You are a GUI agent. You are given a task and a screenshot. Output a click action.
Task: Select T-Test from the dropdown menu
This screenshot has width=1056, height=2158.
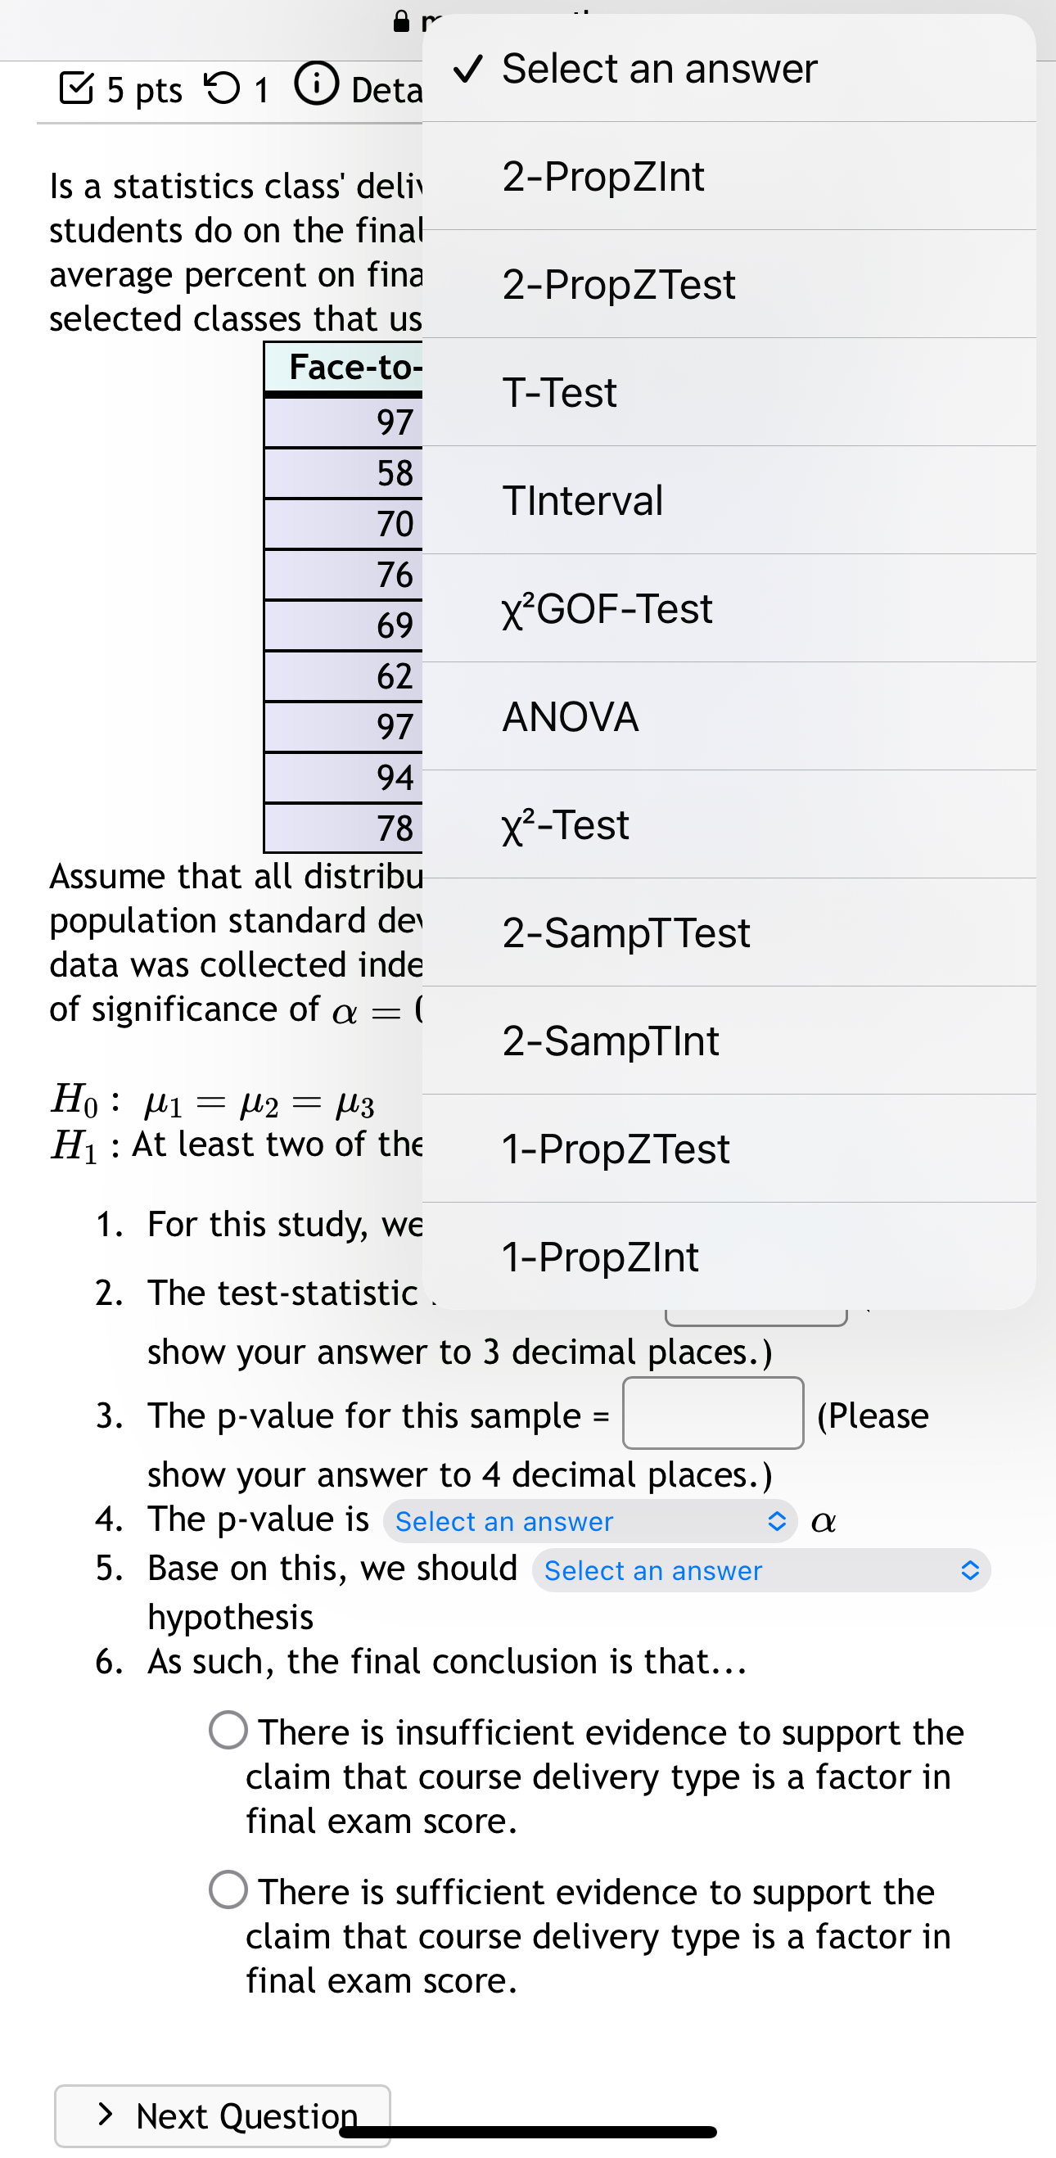(559, 391)
